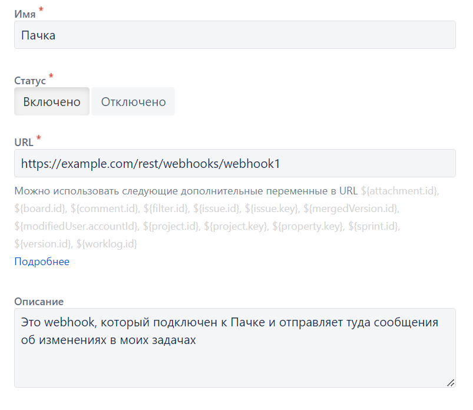Click the ${project.key} variable hint
Screen dimensions: 473x410
(235, 226)
